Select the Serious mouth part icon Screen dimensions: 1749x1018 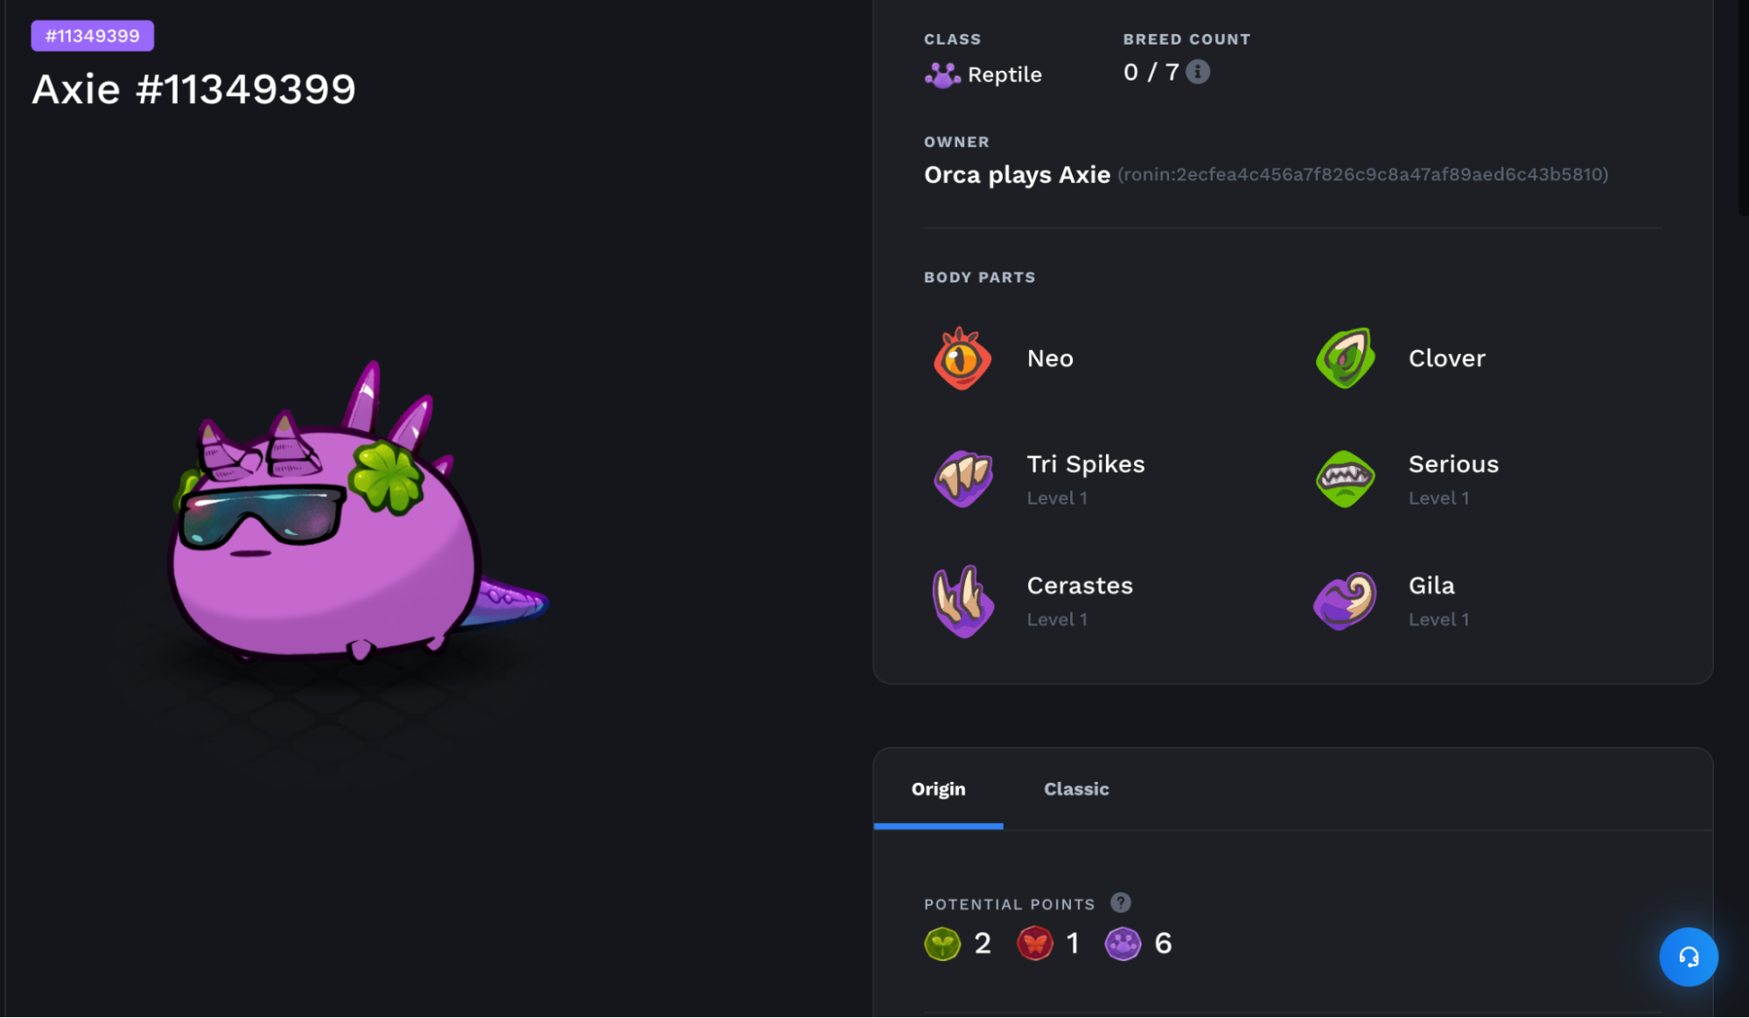[1346, 479]
